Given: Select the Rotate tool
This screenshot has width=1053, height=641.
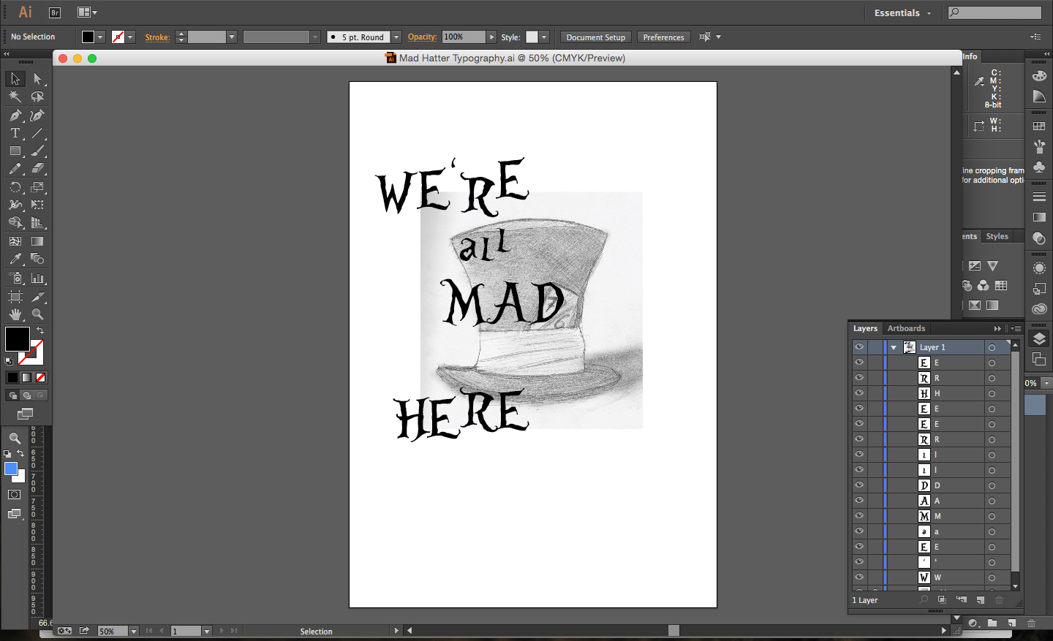Looking at the screenshot, I should click(x=15, y=187).
